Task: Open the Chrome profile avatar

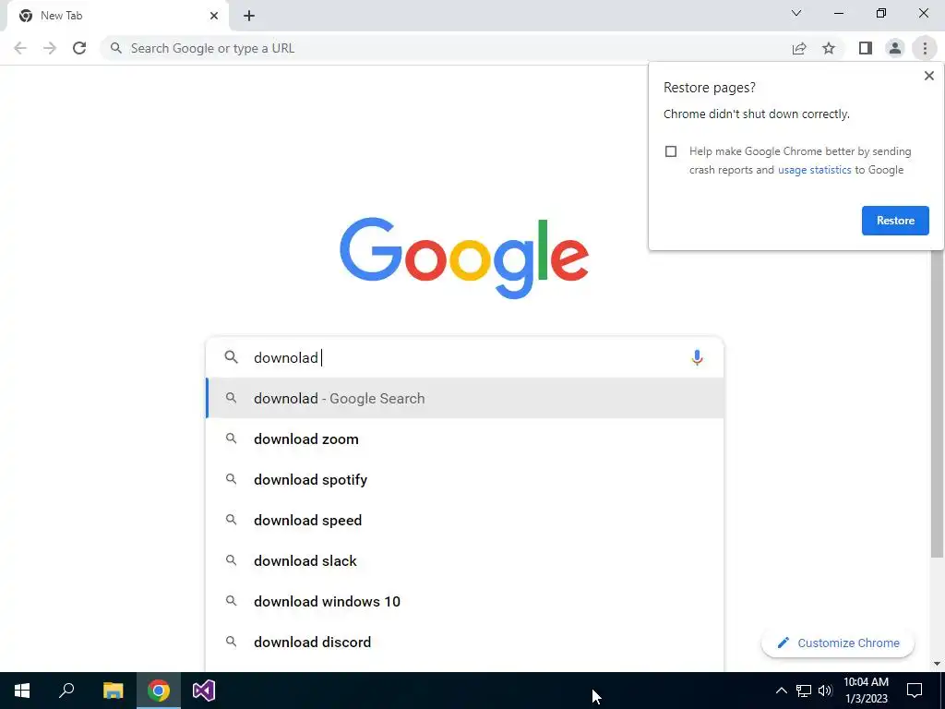Action: [895, 48]
